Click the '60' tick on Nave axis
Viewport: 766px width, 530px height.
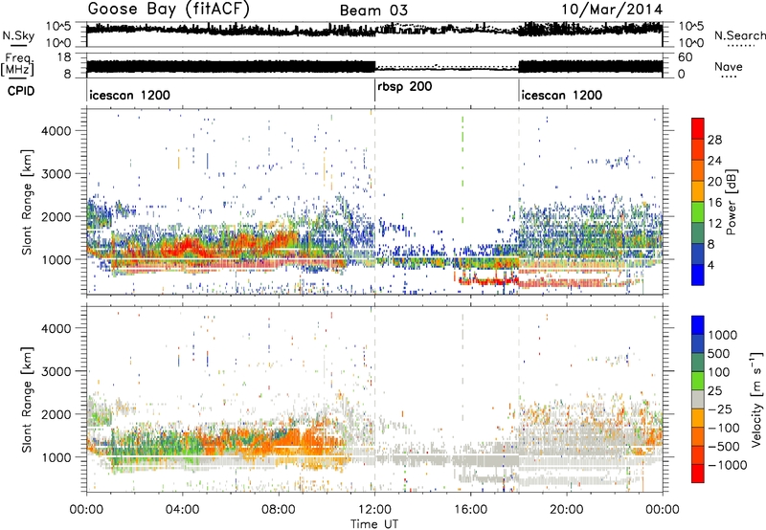(686, 57)
